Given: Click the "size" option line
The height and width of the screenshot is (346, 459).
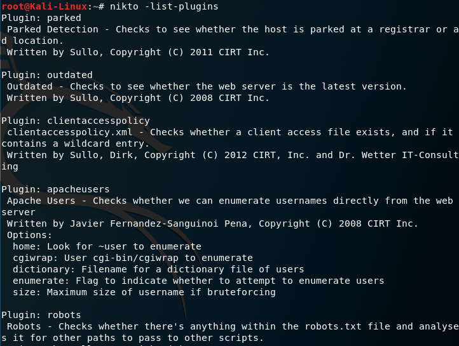Looking at the screenshot, I should tap(144, 292).
